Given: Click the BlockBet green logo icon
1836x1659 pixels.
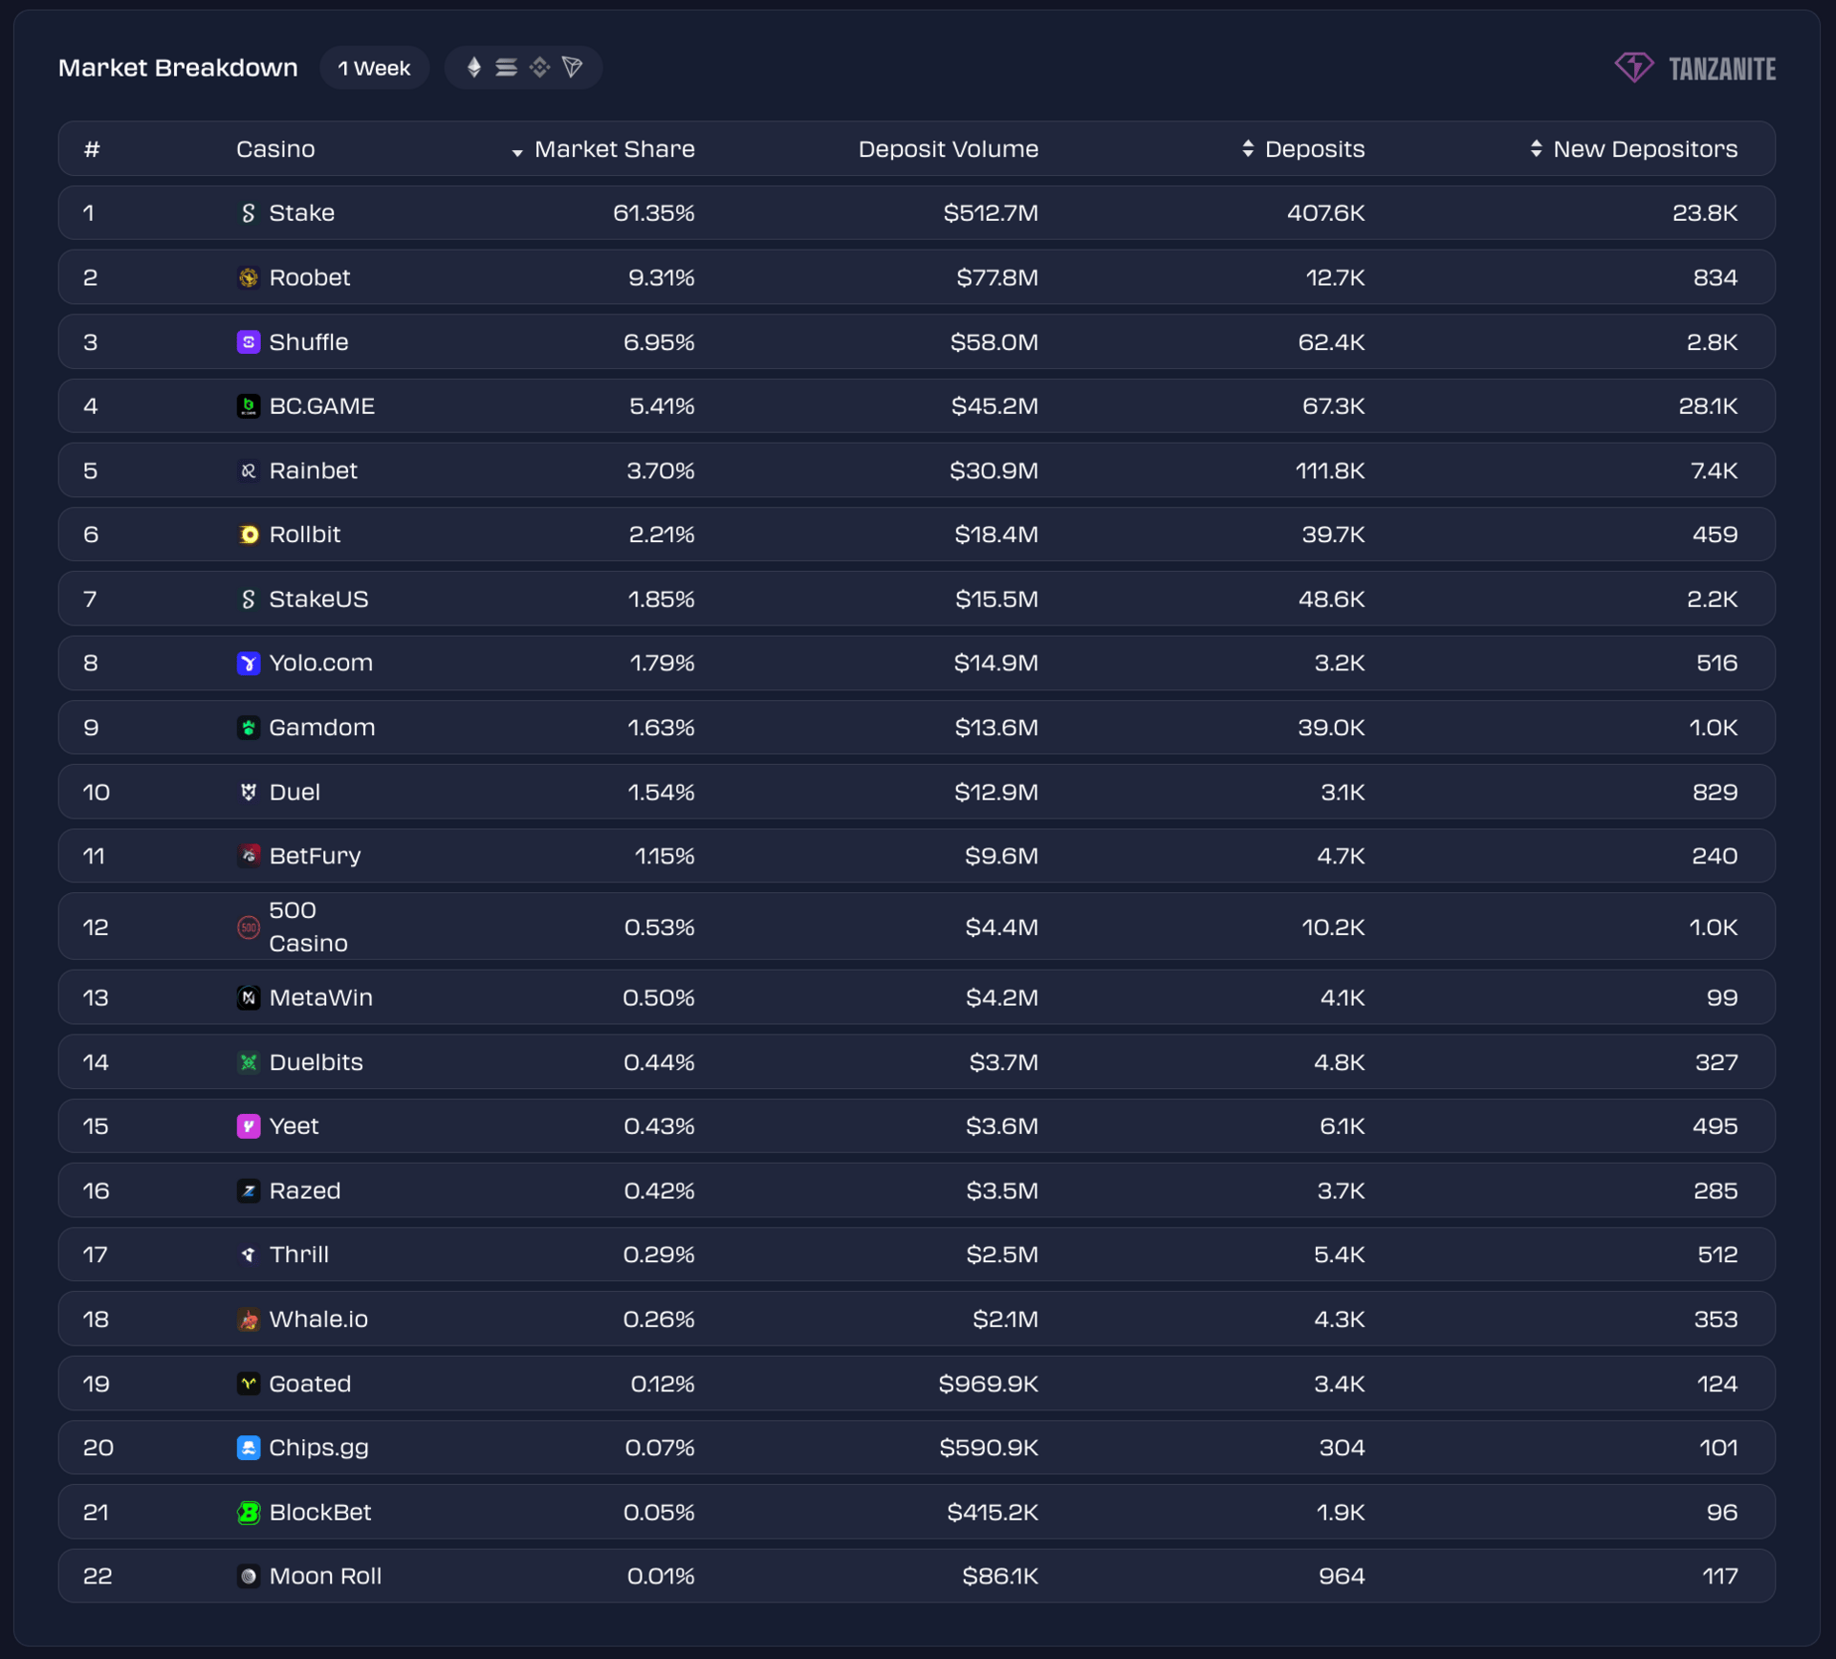Looking at the screenshot, I should point(249,1513).
